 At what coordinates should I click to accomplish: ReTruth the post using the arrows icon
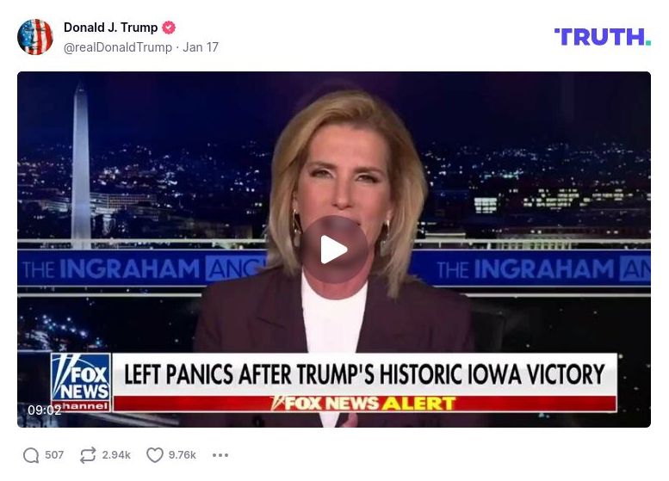[x=88, y=455]
